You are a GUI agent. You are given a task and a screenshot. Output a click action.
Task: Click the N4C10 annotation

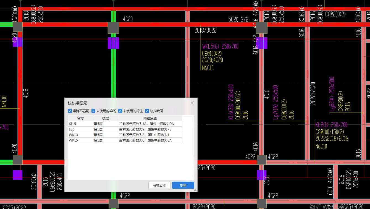tap(4, 101)
